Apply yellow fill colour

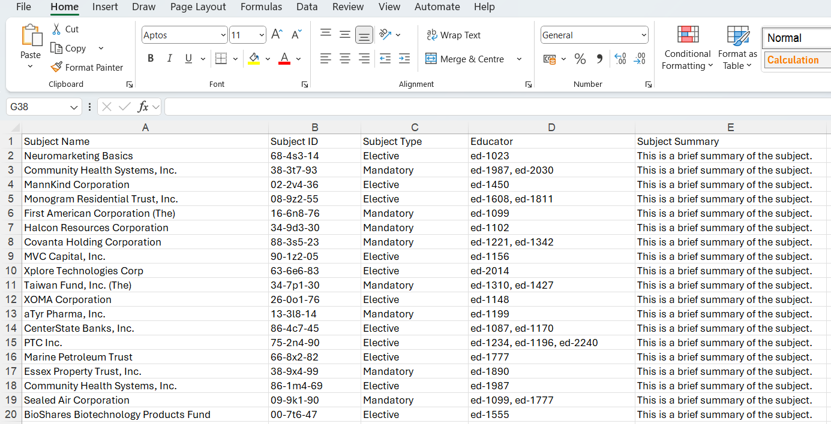tap(254, 59)
